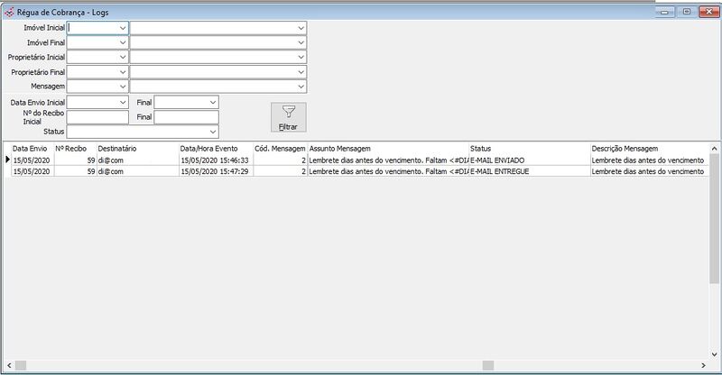Sort by Data Envio column header

click(31, 147)
